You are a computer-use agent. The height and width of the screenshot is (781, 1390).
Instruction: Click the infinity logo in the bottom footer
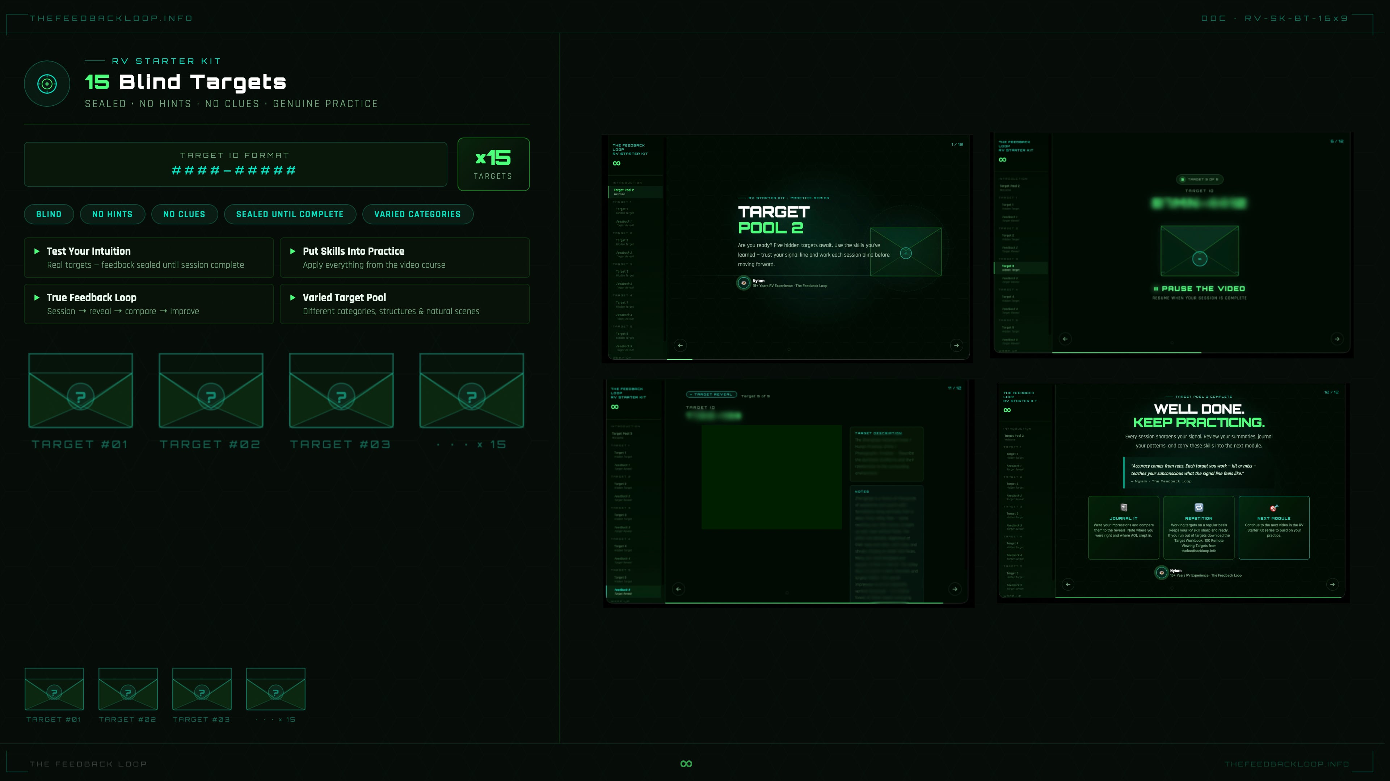click(x=686, y=764)
